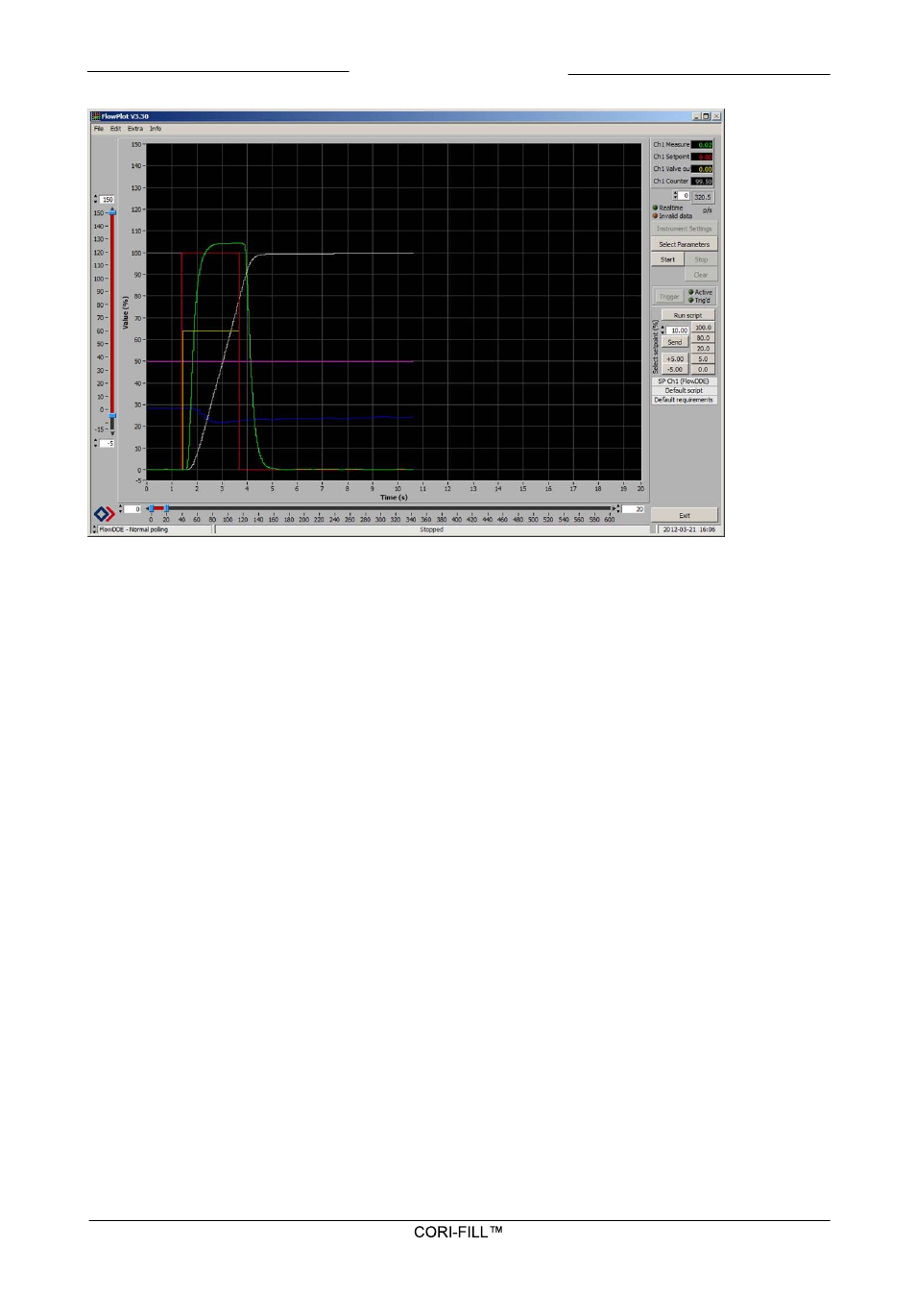Click the Y-axis maximum field showing 150

tap(107, 200)
